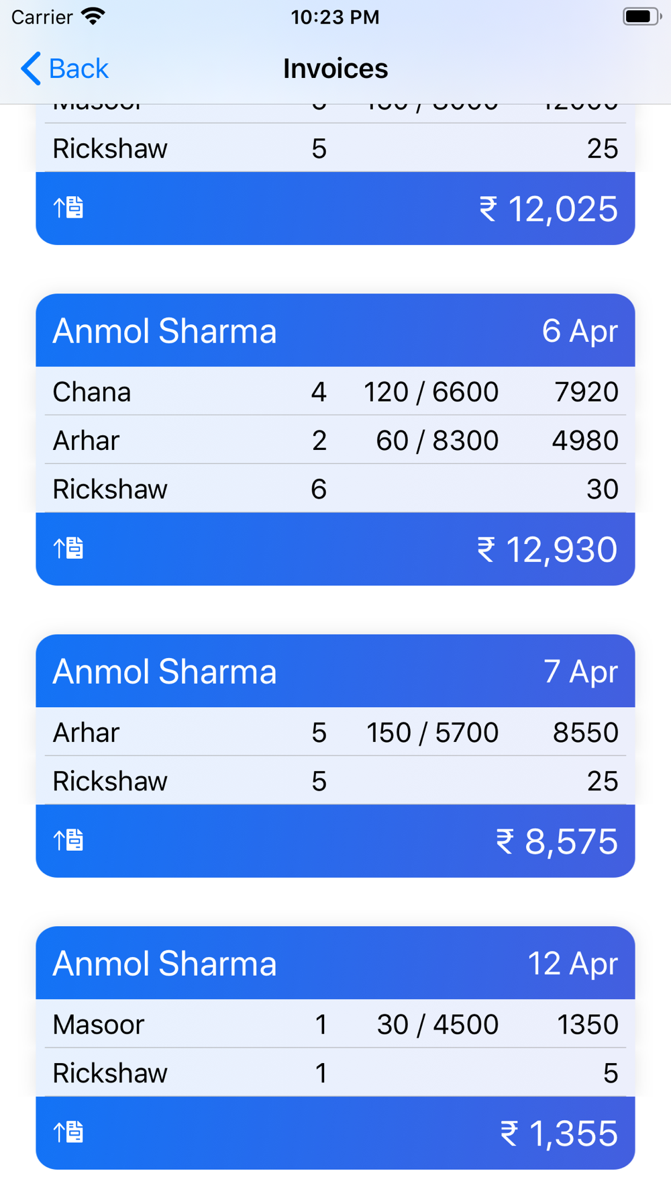Open the Anmol Sharma 6 Apr invoice header
Screen dimensions: 671x1194
click(335, 330)
